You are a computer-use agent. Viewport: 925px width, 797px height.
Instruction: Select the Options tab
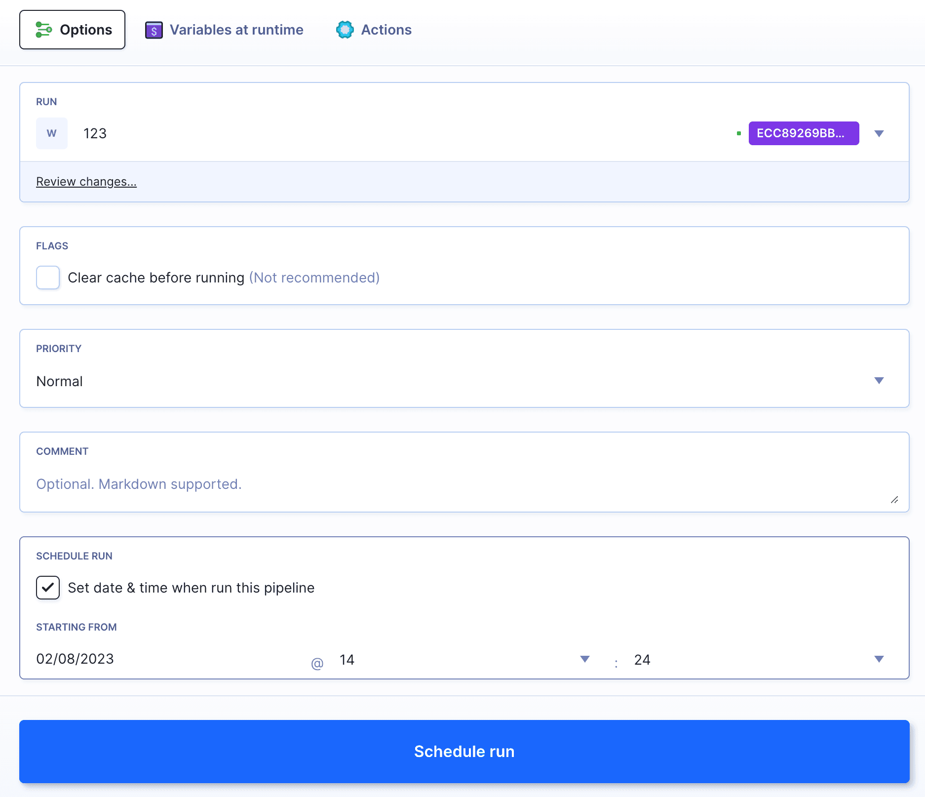pos(72,30)
